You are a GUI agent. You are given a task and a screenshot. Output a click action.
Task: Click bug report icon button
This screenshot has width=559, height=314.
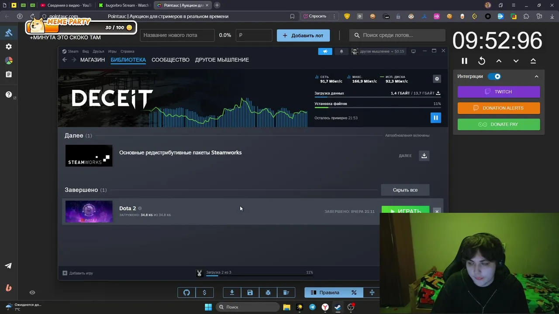[268, 293]
